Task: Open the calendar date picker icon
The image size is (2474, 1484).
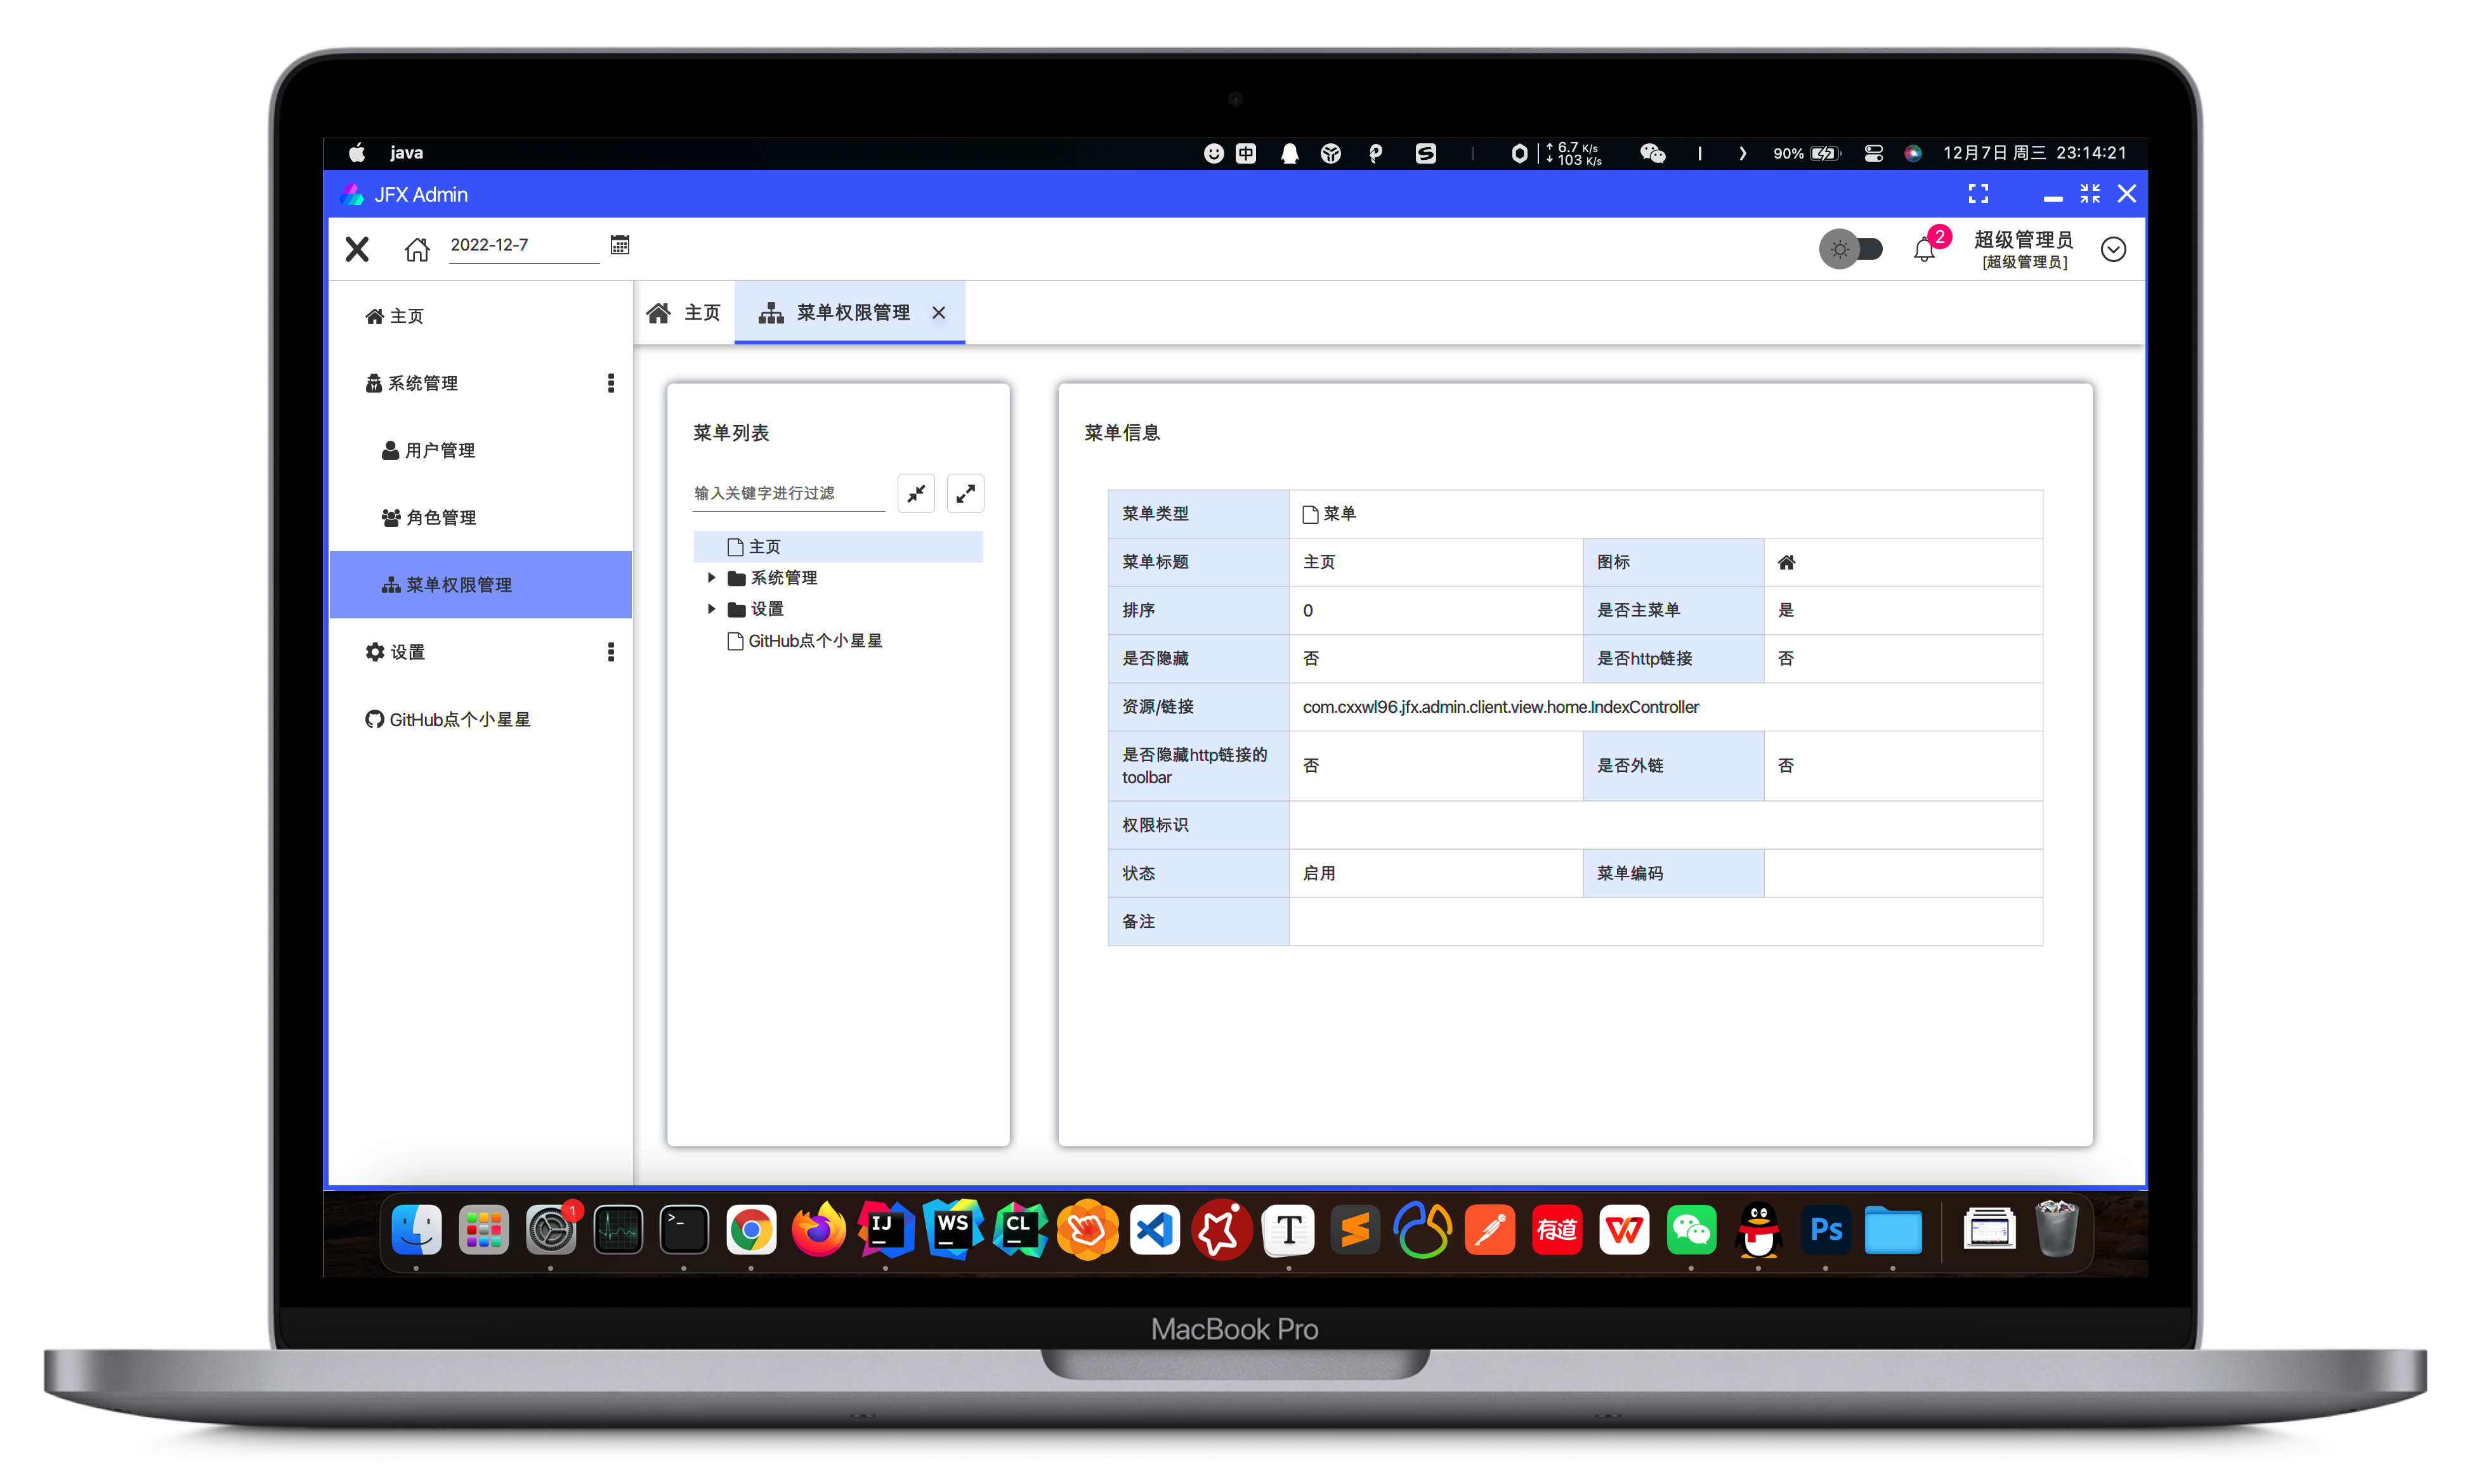Action: [620, 245]
